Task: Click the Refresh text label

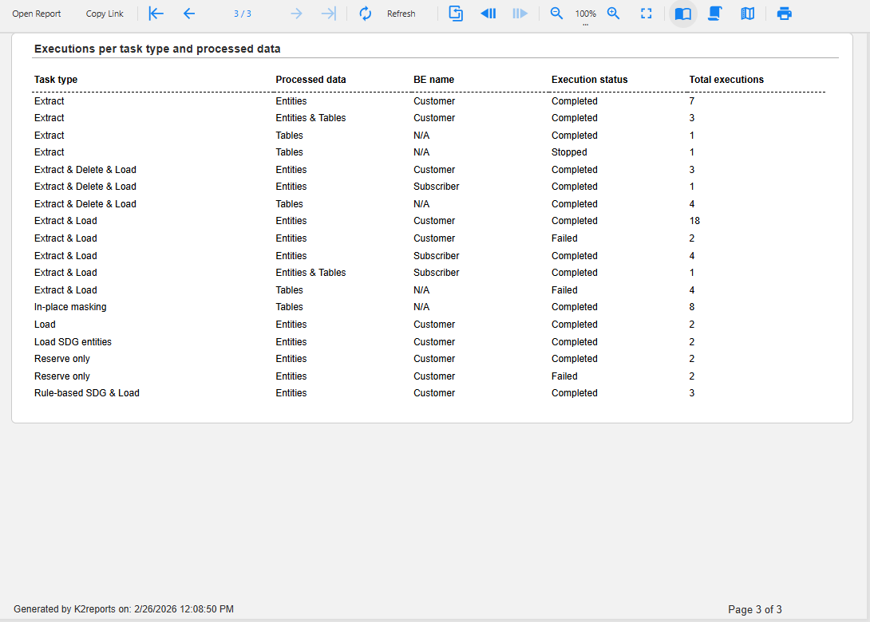Action: [x=401, y=14]
